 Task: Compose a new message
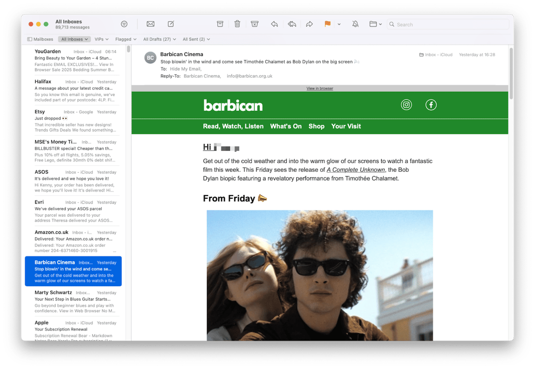(171, 24)
